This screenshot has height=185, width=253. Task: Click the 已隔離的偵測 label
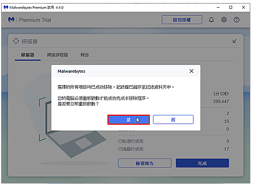[130, 149]
